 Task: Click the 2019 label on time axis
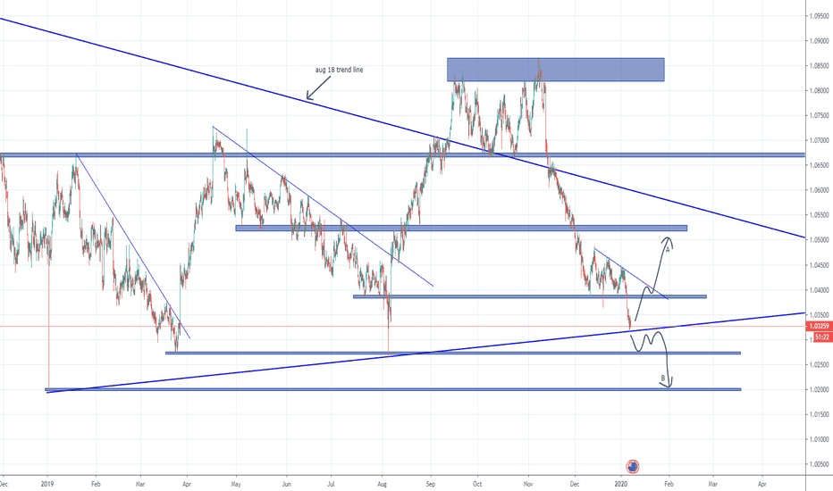click(47, 484)
